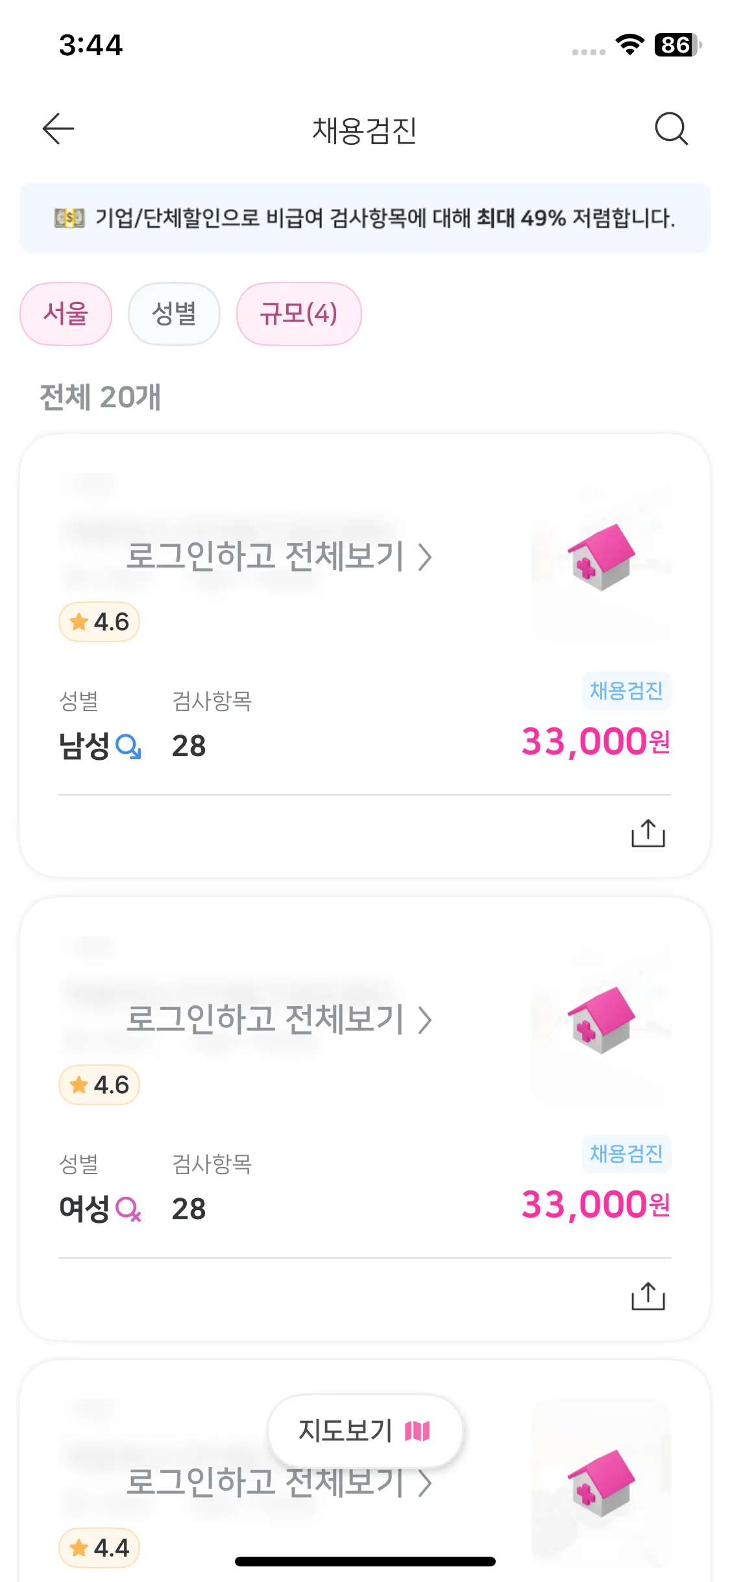Open the 규모(4) filter chip
The height and width of the screenshot is (1582, 730).
pos(298,314)
